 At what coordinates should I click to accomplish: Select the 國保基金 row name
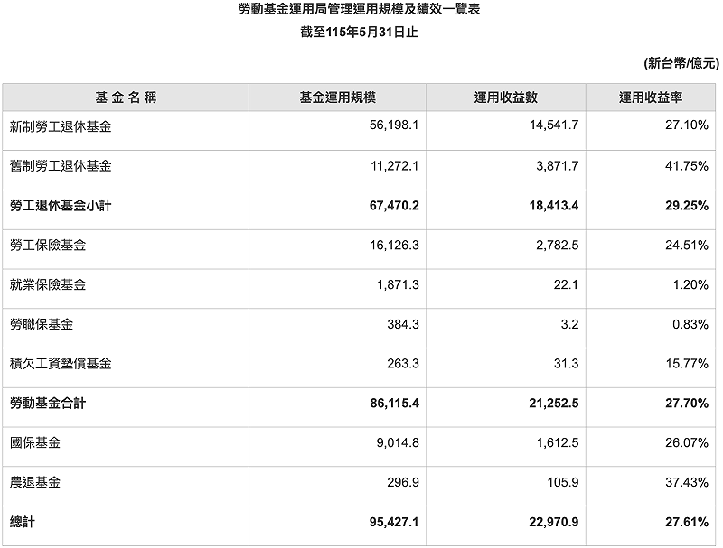35,443
